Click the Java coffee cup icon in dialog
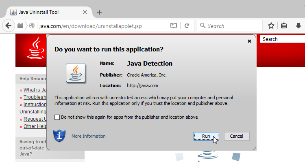The width and height of the screenshot is (305, 162). pos(76,73)
